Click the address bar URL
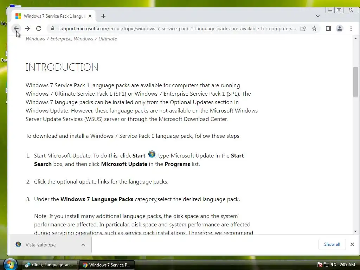 (x=177, y=28)
